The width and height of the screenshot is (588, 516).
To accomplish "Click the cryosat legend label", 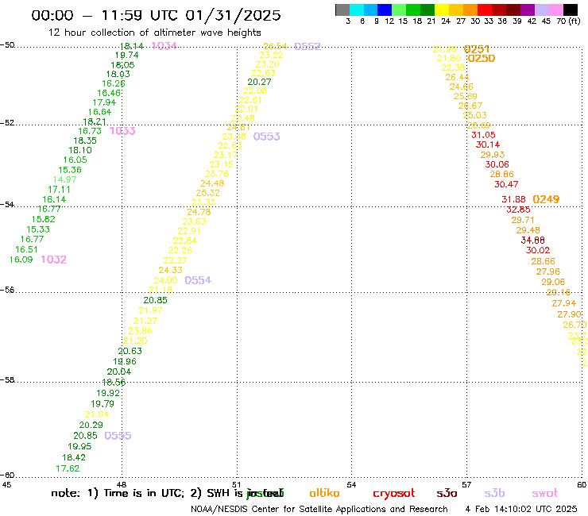I will [x=394, y=494].
